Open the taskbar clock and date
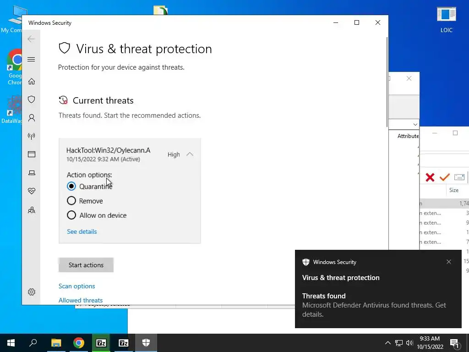Viewport: 469px width, 352px height. tap(430, 343)
